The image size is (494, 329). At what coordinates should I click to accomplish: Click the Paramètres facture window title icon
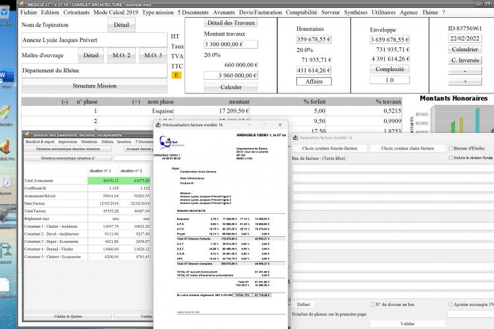click(295, 138)
